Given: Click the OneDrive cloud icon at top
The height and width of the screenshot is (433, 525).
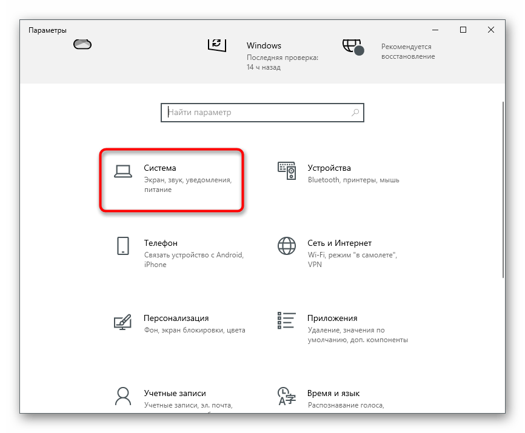Looking at the screenshot, I should (82, 44).
